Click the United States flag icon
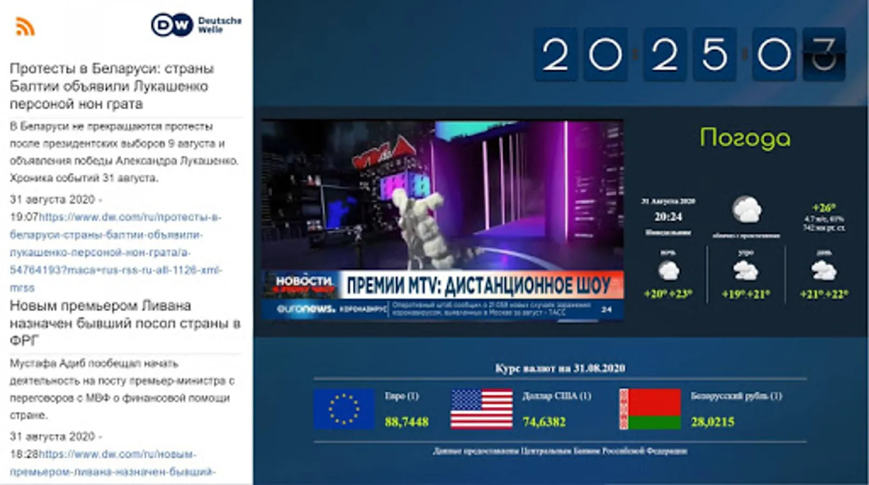 tap(482, 409)
